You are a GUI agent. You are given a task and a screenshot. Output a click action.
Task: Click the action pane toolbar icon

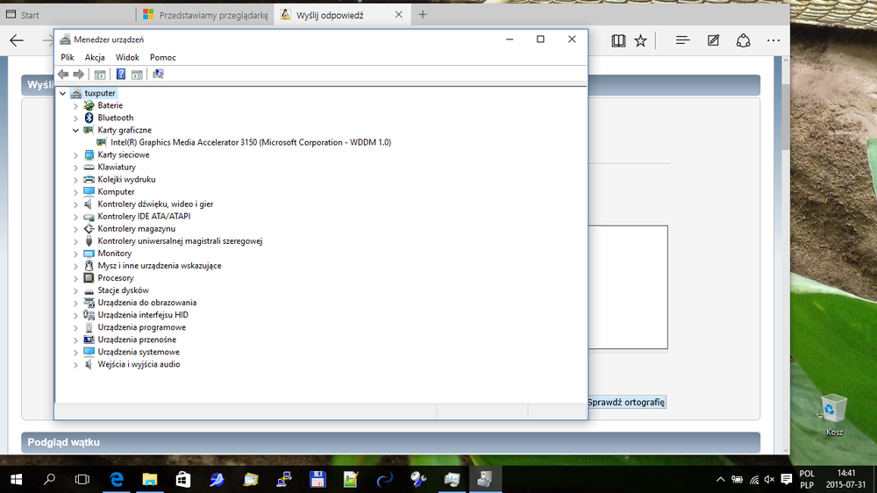[x=137, y=74]
